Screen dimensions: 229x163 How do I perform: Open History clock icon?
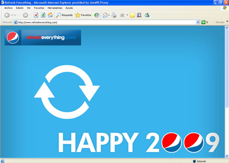tap(96, 15)
